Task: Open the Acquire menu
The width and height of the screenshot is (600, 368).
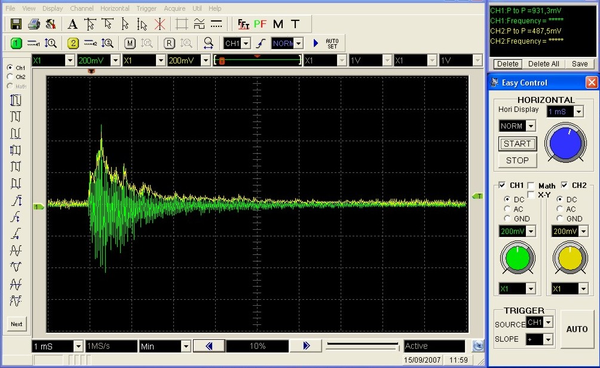Action: 175,8
